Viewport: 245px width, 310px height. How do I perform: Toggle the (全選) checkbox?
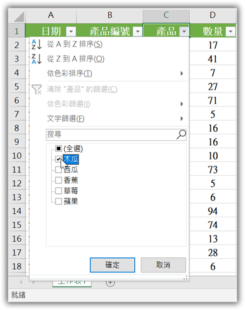tap(58, 149)
